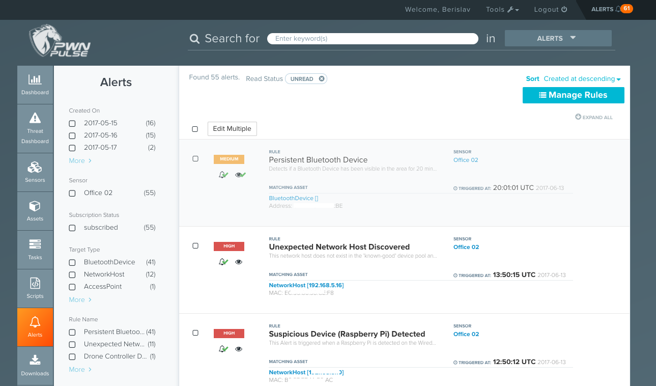Click bell icon on Persistent Bluetooth Device alert
The width and height of the screenshot is (656, 386).
(x=222, y=175)
